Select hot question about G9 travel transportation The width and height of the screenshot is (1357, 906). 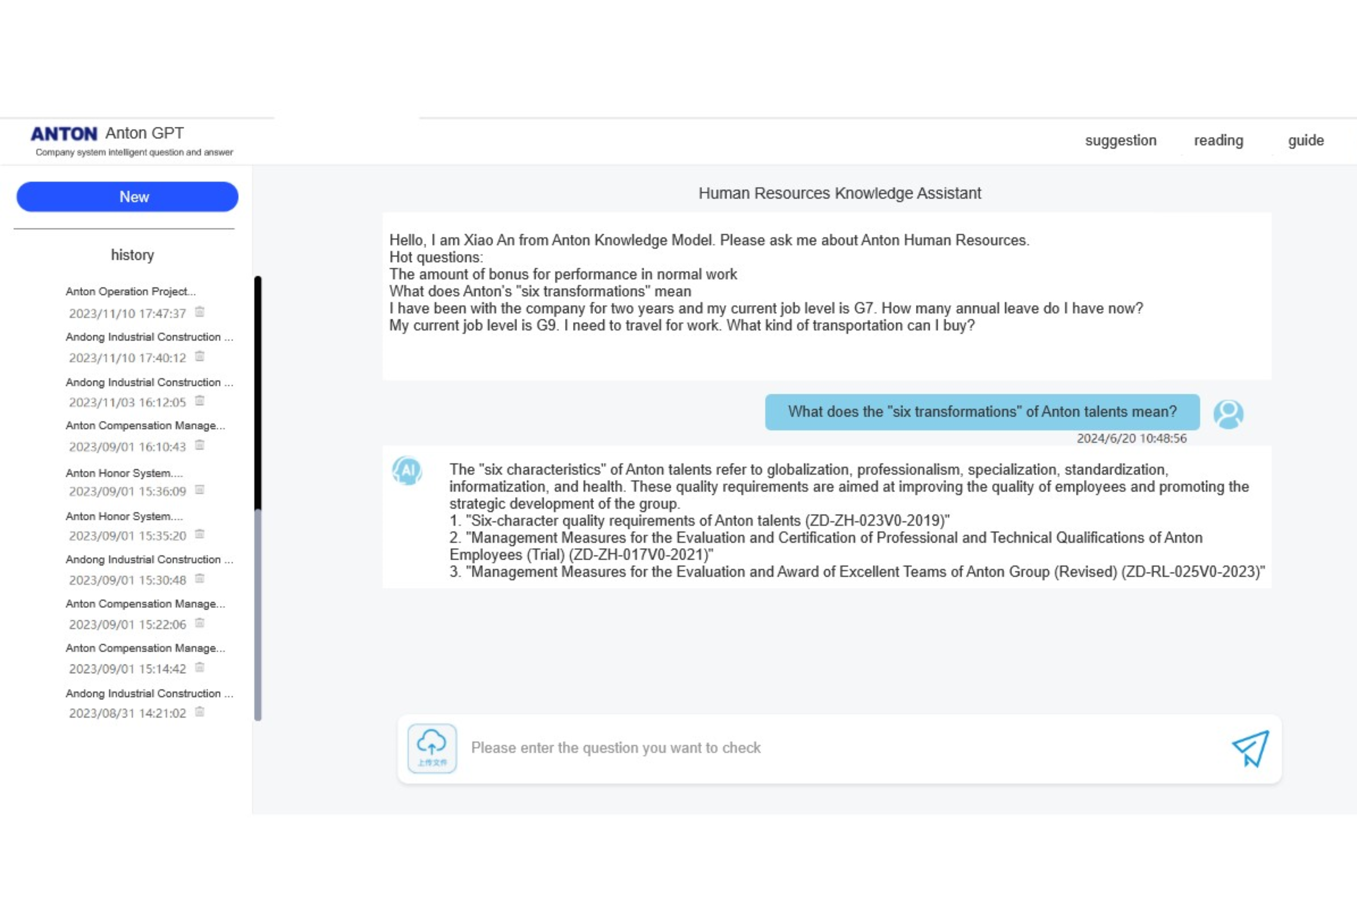[682, 325]
